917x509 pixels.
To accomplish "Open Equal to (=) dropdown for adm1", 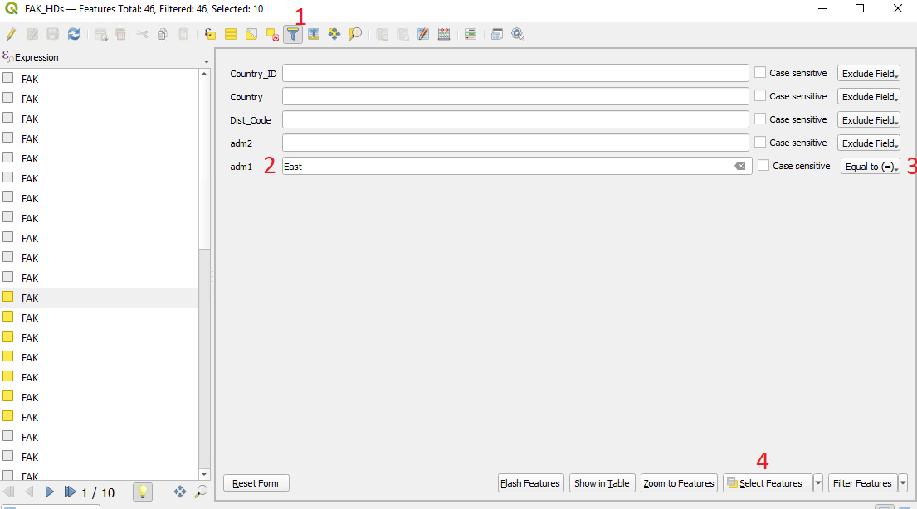I will point(871,166).
